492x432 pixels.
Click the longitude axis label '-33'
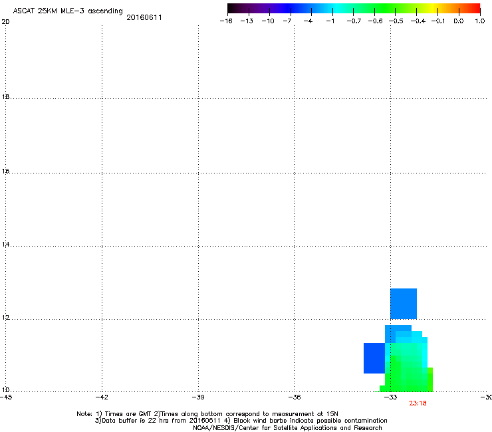pos(391,397)
